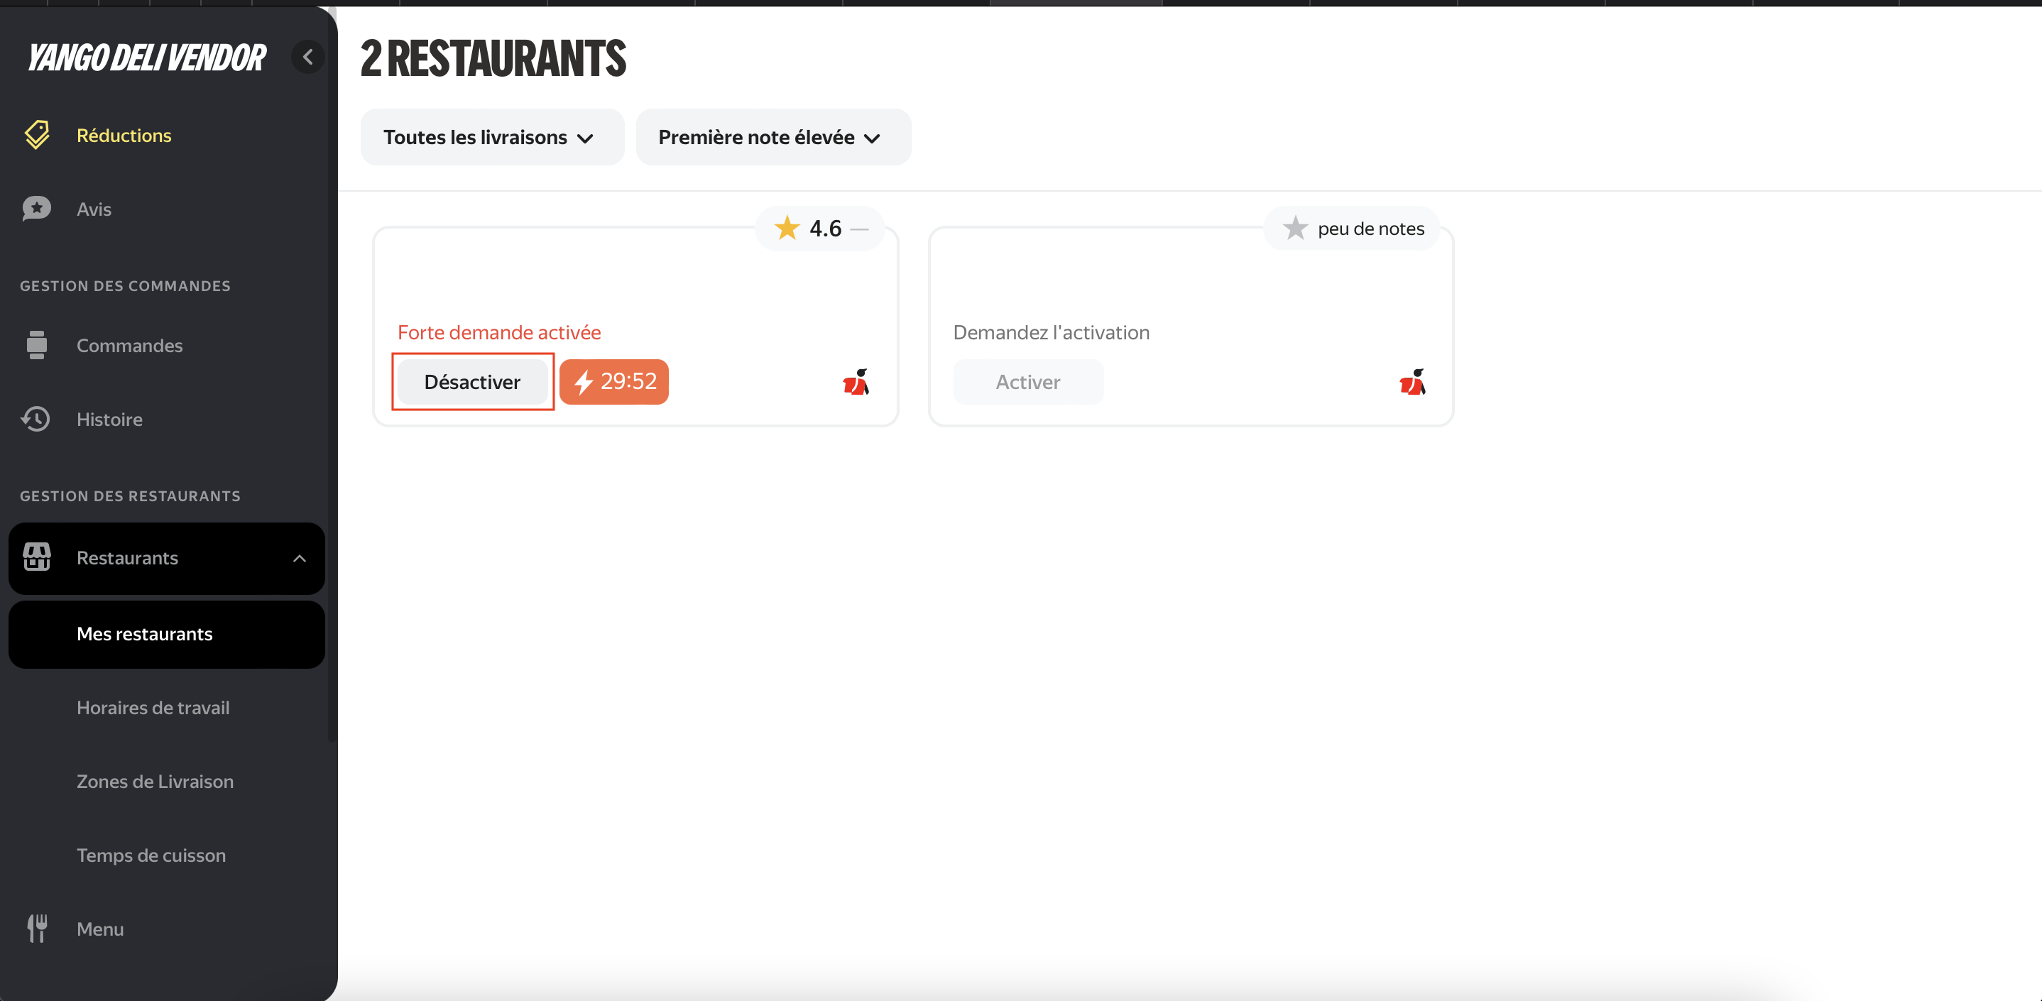Open Avis in the sidebar
This screenshot has height=1001, width=2042.
coord(94,209)
